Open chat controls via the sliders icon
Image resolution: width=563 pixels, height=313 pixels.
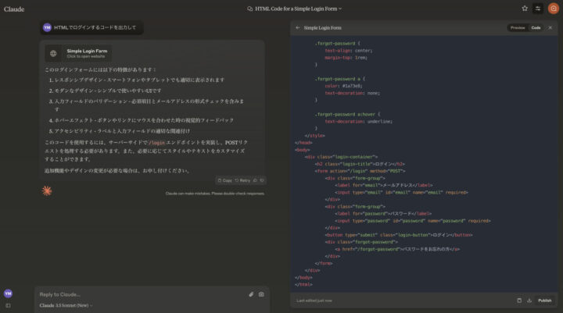click(538, 9)
